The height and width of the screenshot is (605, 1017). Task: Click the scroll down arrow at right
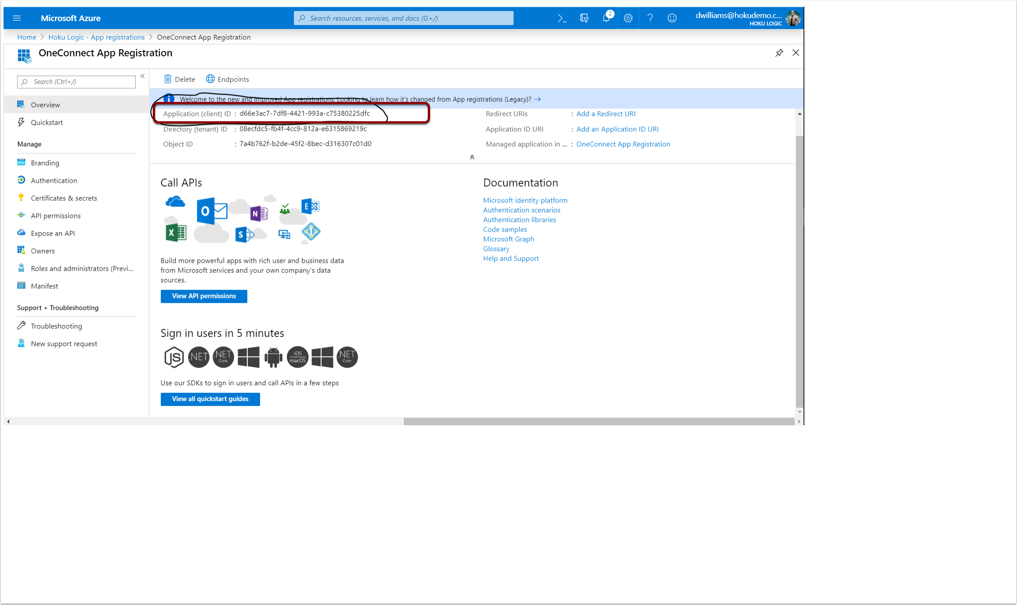800,412
